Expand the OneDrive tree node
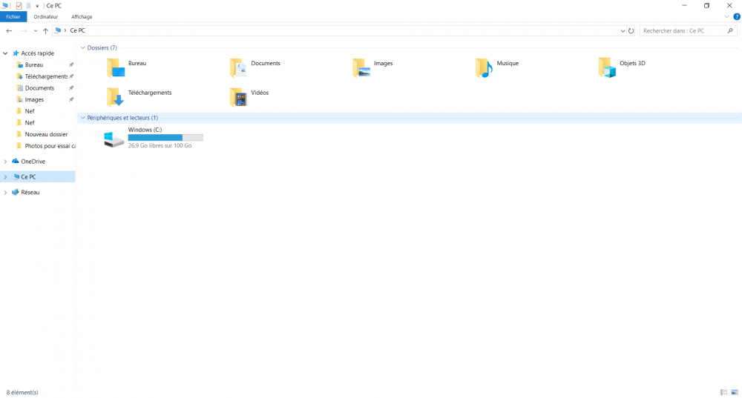Screen dimensions: 742x398 6,162
